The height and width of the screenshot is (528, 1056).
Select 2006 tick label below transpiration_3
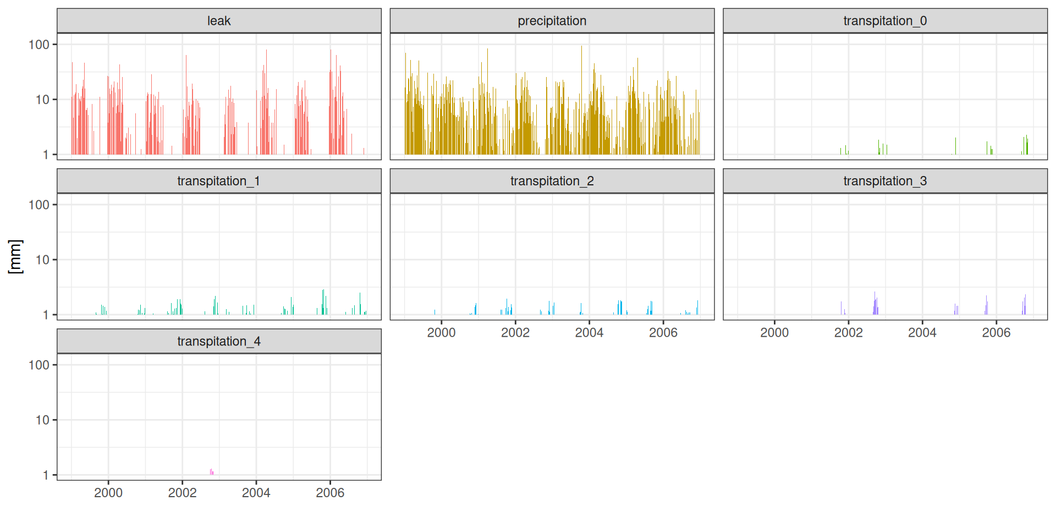click(x=996, y=333)
